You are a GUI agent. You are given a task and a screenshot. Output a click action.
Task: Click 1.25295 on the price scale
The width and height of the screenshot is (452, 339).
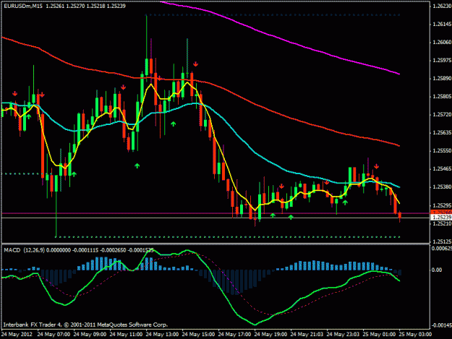click(442, 205)
